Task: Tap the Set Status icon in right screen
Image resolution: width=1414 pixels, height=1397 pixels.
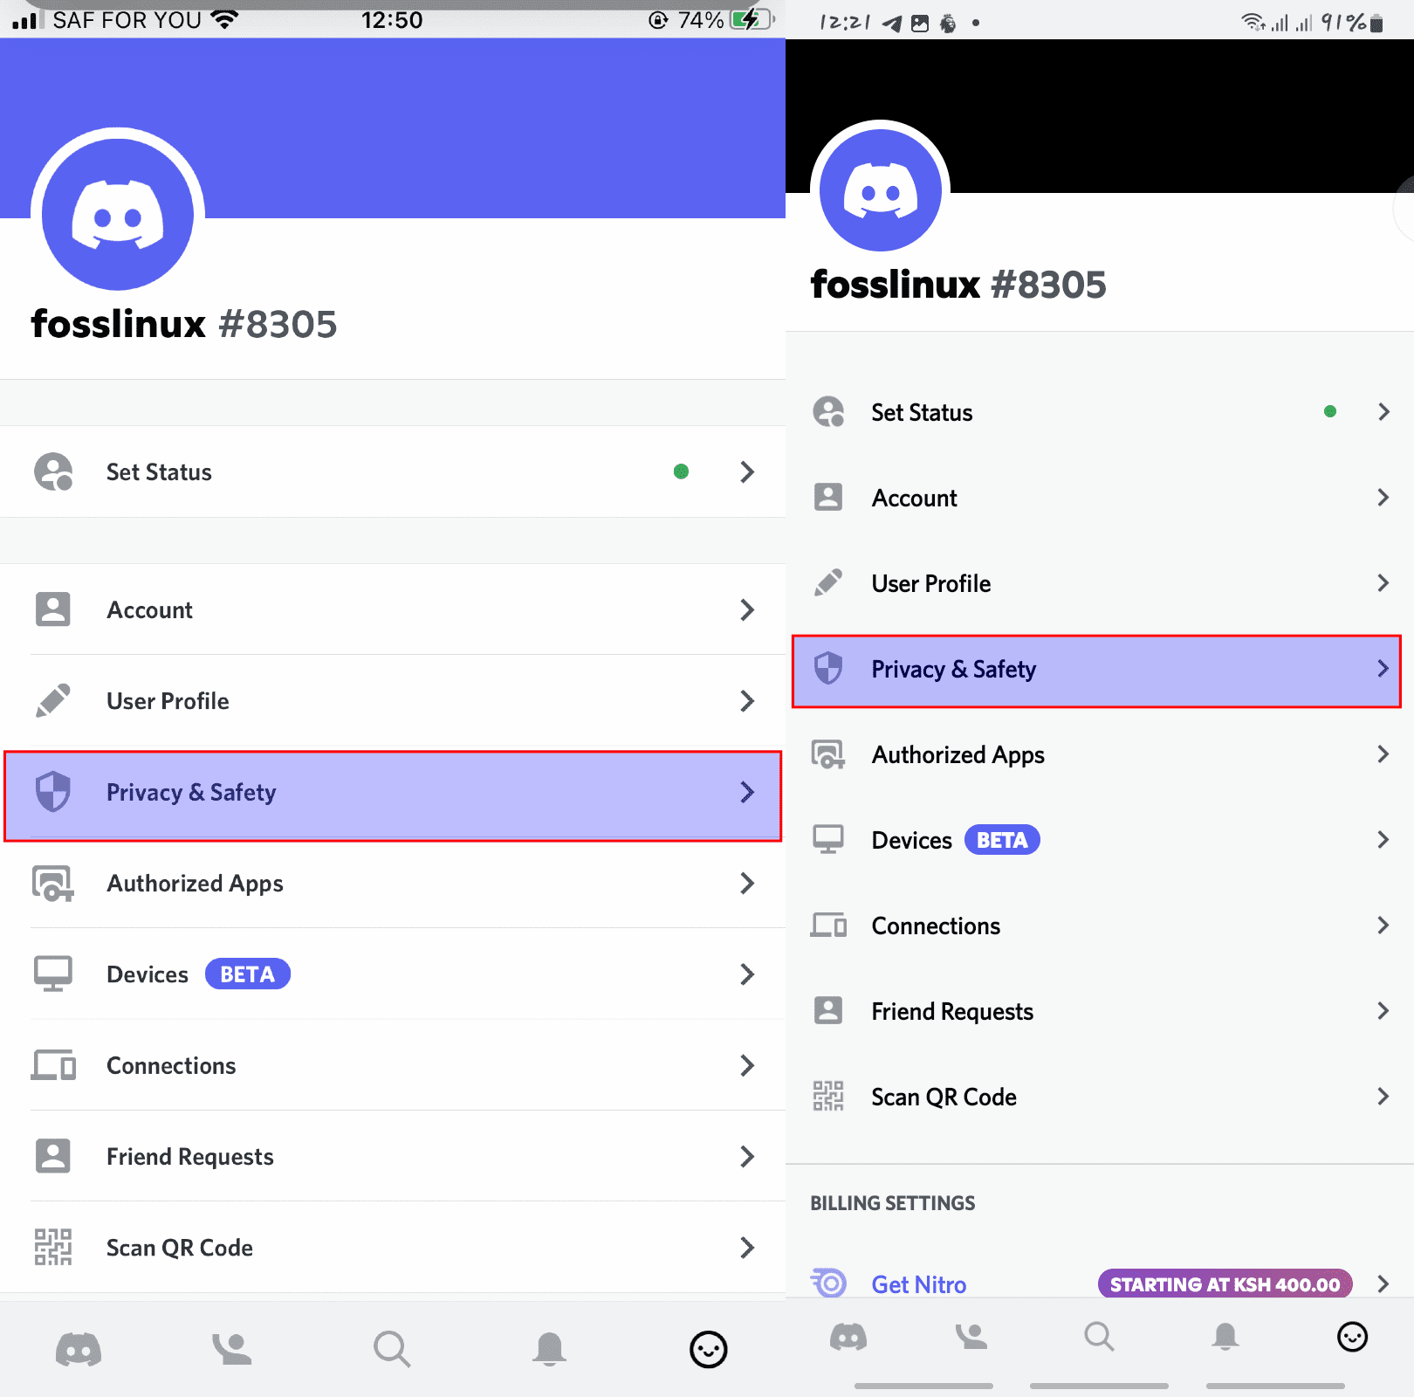Action: click(x=828, y=411)
